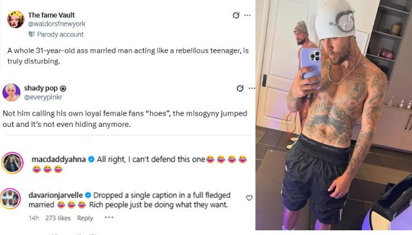This screenshot has height=235, width=412.
Task: Open more options on The fame Vault post
Action: click(x=247, y=15)
